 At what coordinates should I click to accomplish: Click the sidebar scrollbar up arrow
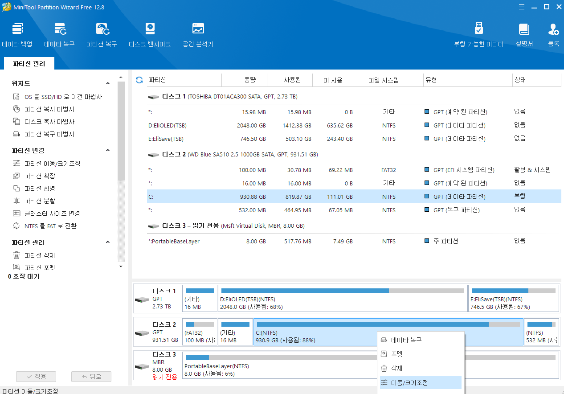pos(121,77)
